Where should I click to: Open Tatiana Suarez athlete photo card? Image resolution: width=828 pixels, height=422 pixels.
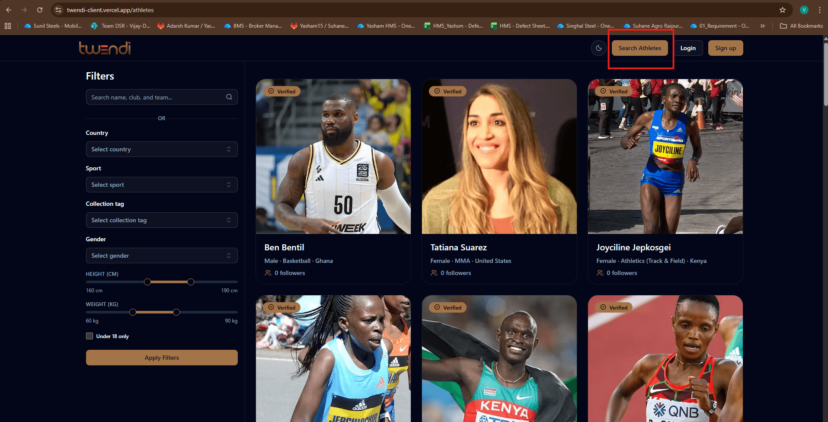[x=499, y=157]
